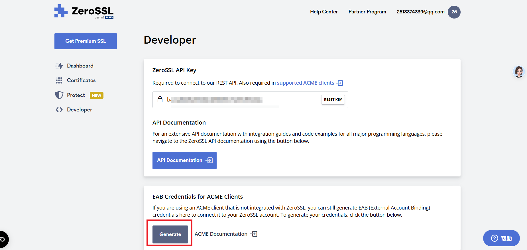Click the API Documentation section heading
The image size is (527, 250).
coord(179,123)
